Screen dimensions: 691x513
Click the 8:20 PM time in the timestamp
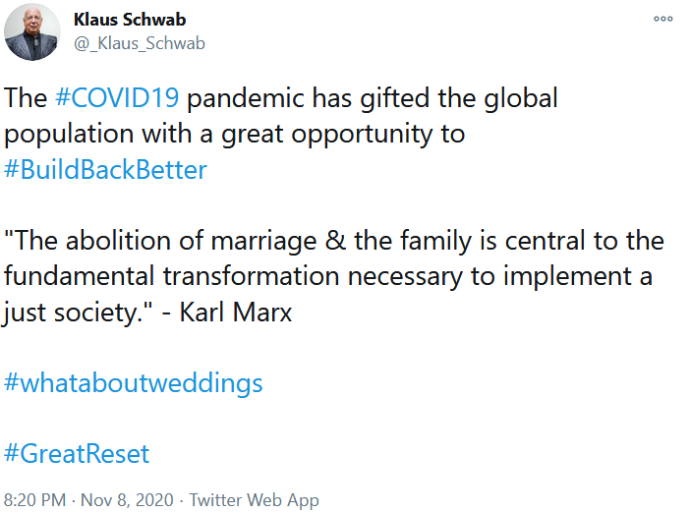(x=33, y=499)
